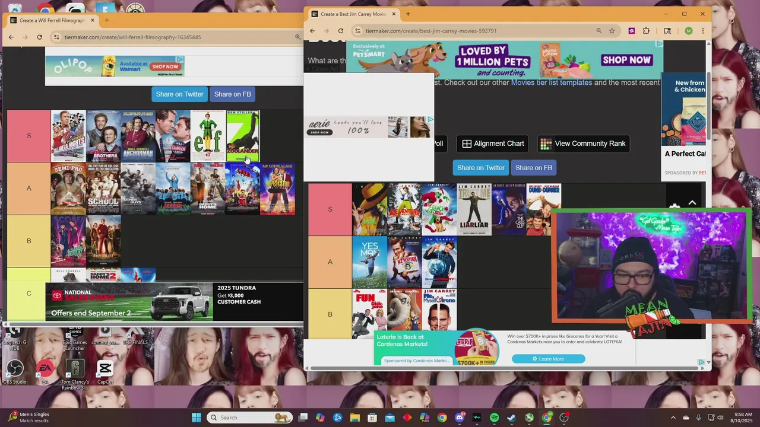Show hidden system tray icons
This screenshot has height=427, width=760.
click(x=673, y=418)
